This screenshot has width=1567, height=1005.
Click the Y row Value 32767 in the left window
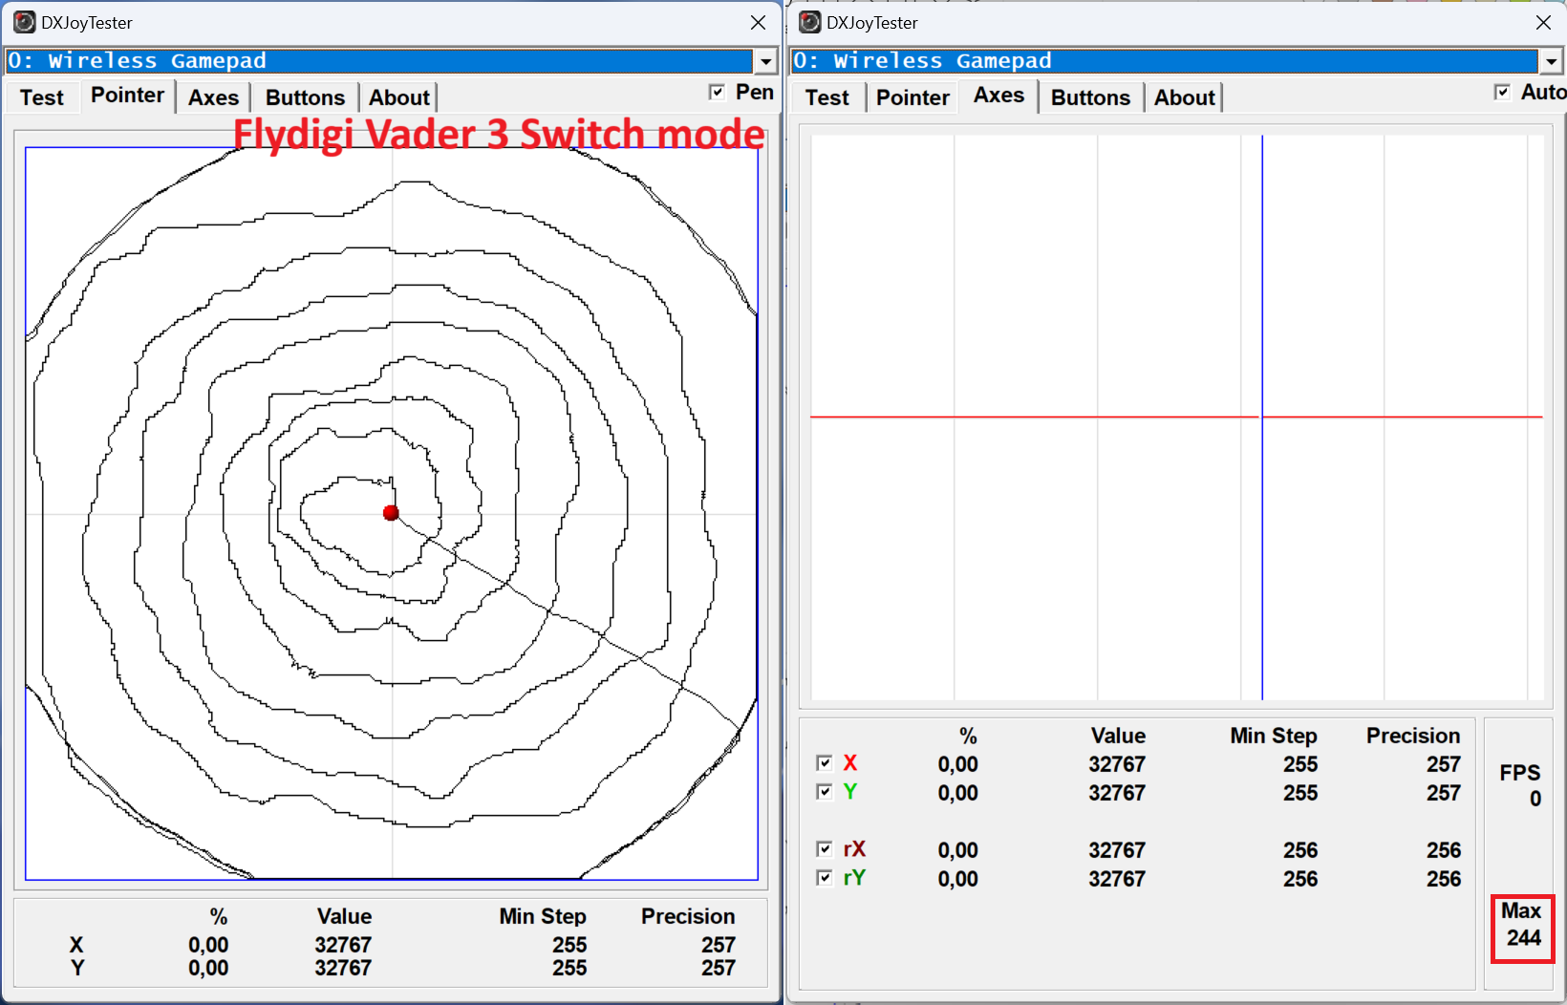[x=343, y=968]
